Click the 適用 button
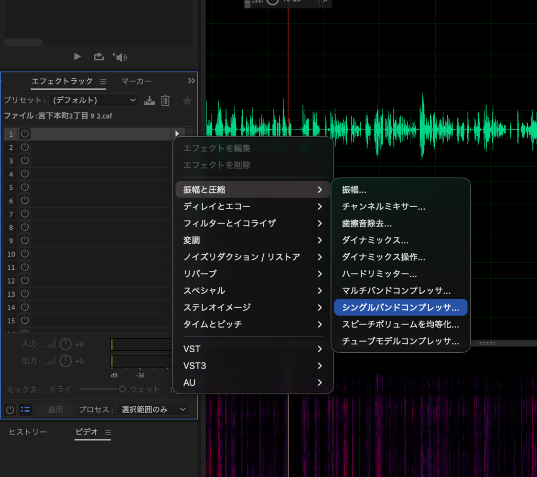 point(55,409)
